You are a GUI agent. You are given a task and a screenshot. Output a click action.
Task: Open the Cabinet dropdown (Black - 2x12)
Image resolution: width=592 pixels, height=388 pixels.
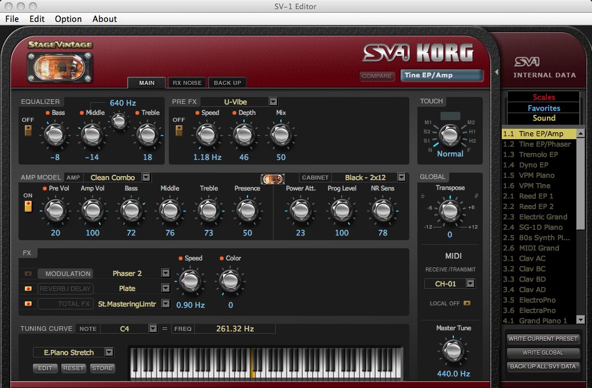coord(402,177)
